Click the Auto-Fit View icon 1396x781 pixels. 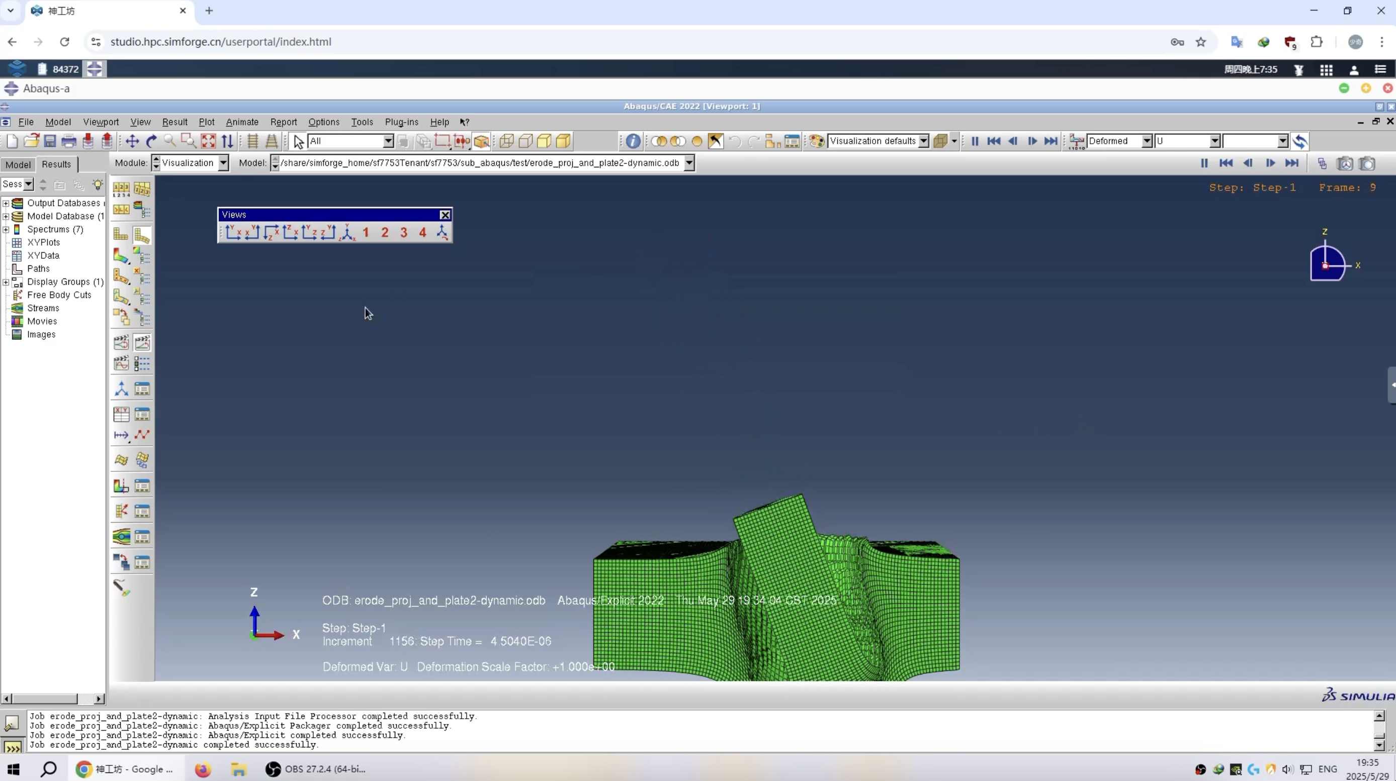[208, 141]
